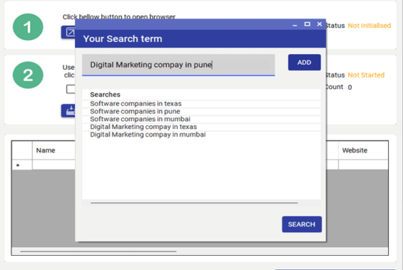Click the results table horizontal scrollbar

[98, 251]
